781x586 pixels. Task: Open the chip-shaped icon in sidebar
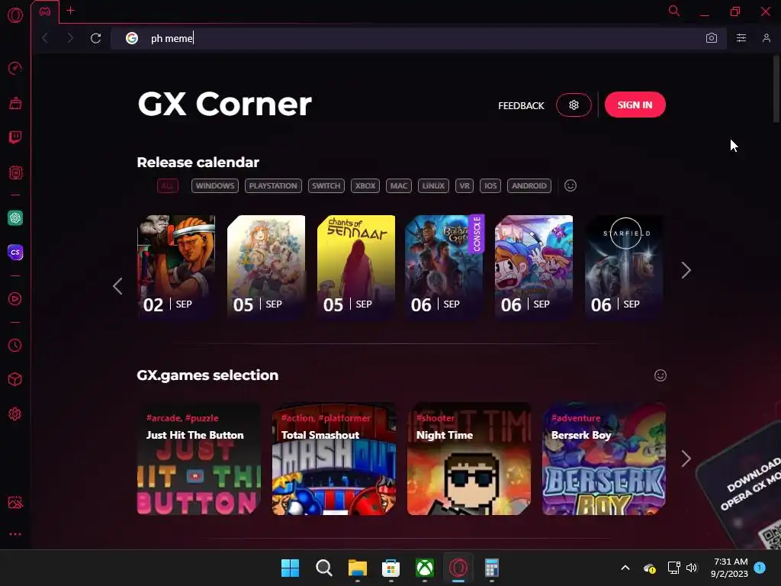[x=15, y=172]
